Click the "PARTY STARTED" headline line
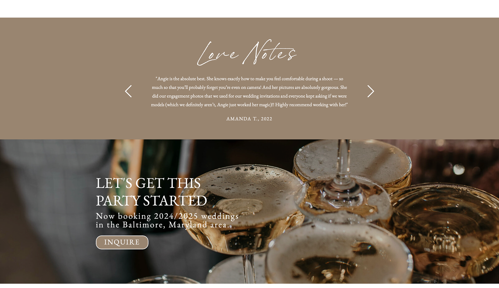Image resolution: width=499 pixels, height=288 pixels. 151,201
